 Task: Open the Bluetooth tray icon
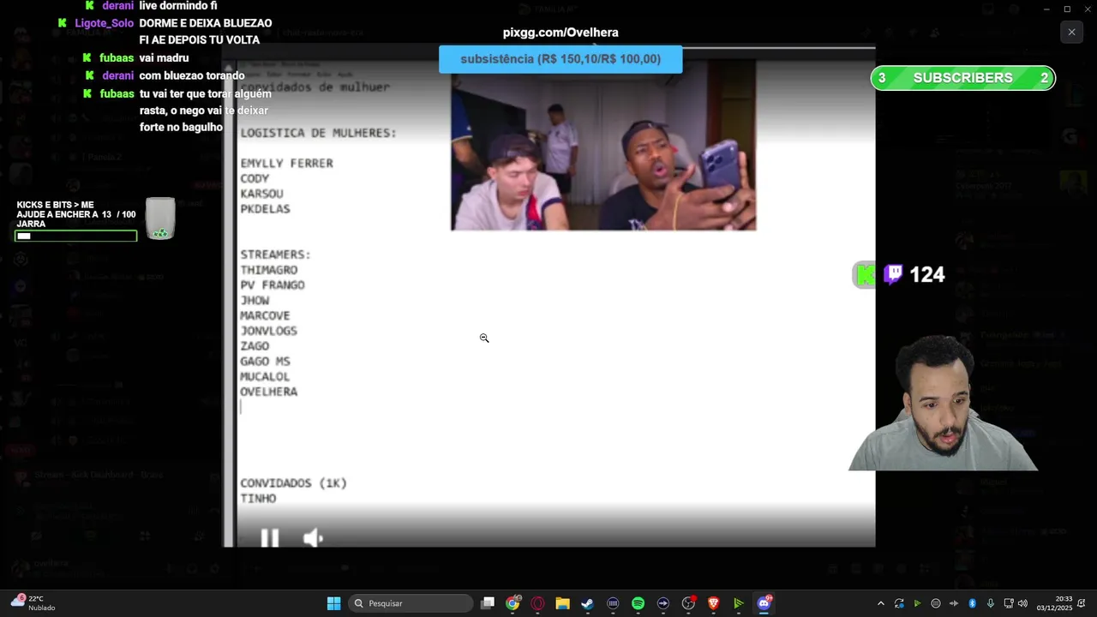(972, 603)
